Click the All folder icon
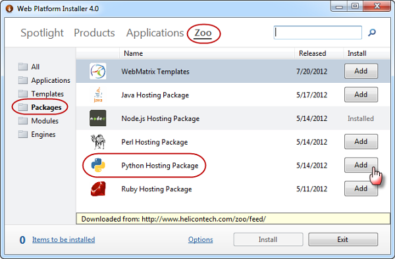 pos(23,66)
